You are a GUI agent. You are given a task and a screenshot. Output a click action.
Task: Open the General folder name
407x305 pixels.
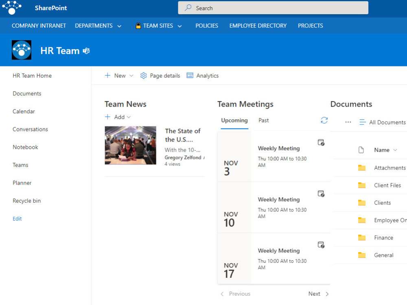click(x=384, y=255)
